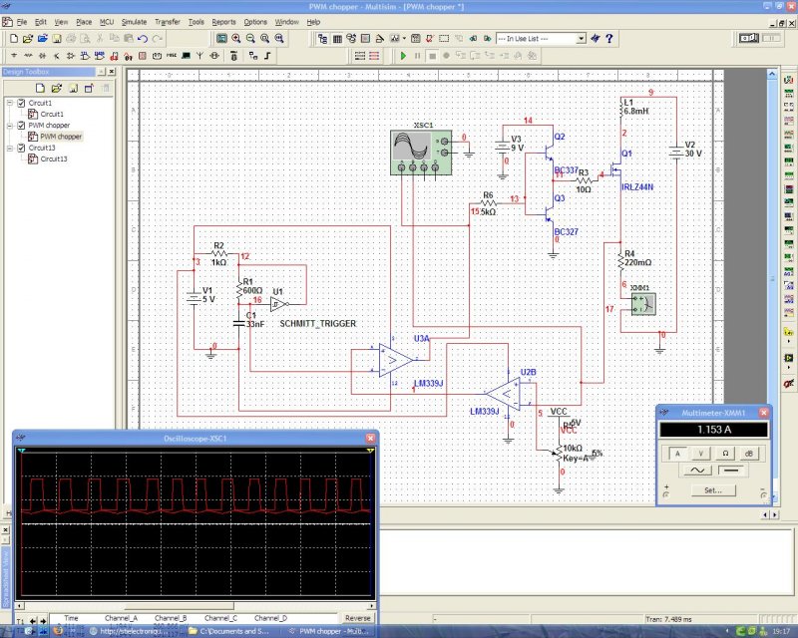Click the Undo arrow in the toolbar
Viewport: 798px width, 638px height.
click(144, 38)
